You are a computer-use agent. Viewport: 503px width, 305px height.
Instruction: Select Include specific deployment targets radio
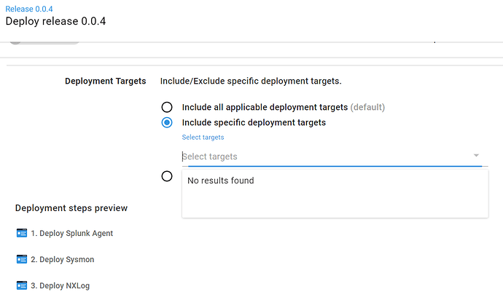167,122
